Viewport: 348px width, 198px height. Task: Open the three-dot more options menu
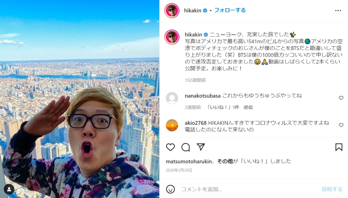[x=338, y=10]
